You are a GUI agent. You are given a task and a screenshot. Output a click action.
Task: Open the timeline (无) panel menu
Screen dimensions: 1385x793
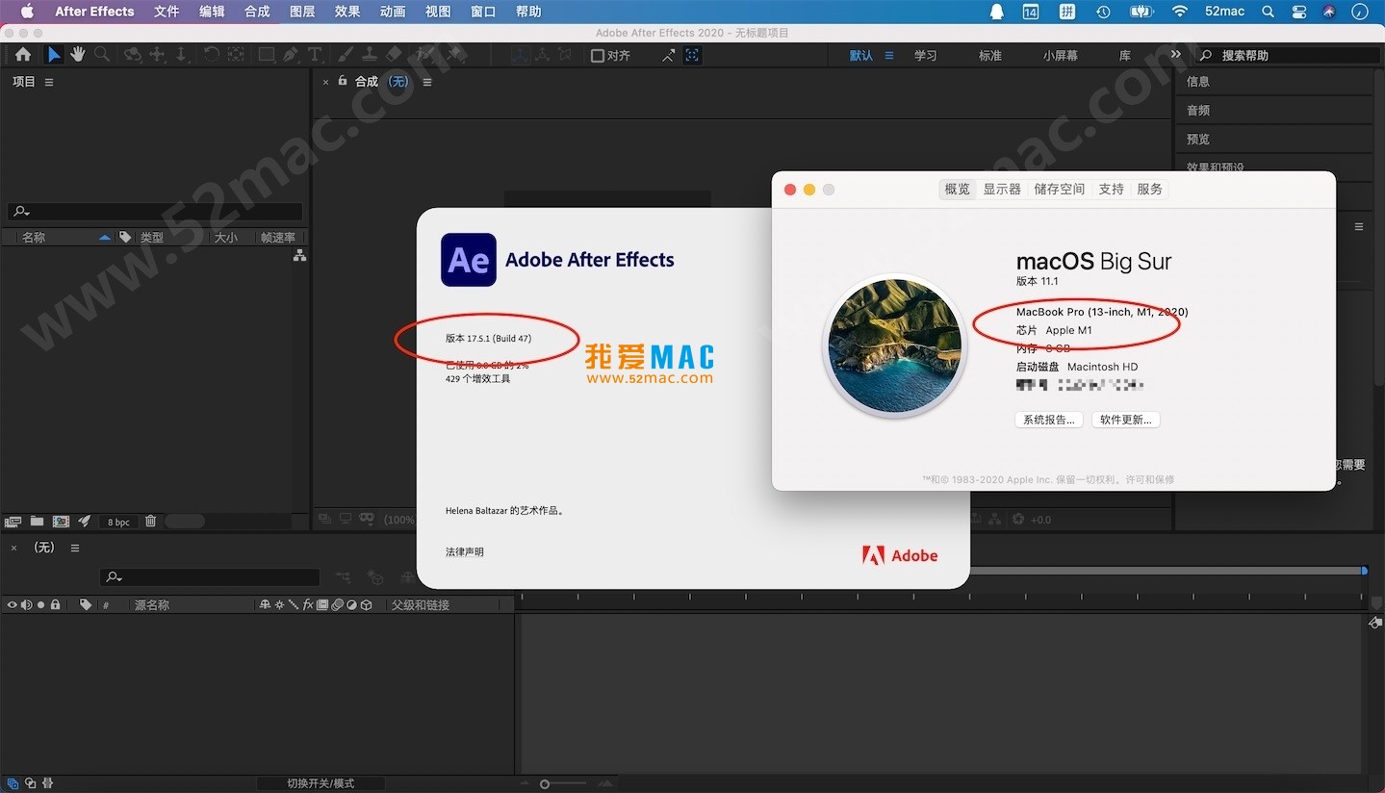74,548
